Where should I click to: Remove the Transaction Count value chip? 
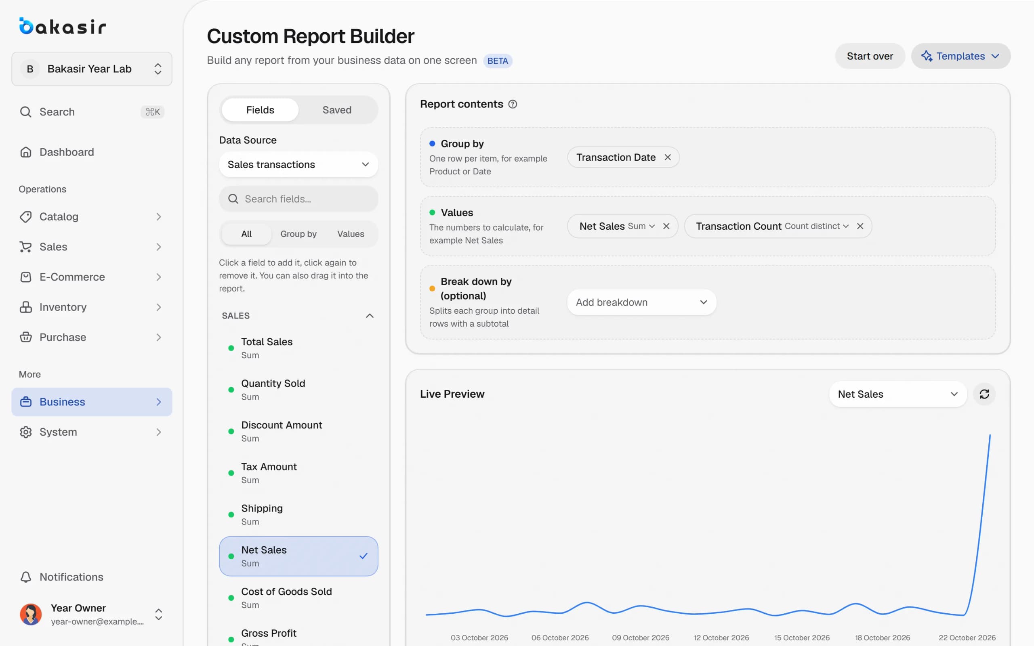click(x=860, y=226)
